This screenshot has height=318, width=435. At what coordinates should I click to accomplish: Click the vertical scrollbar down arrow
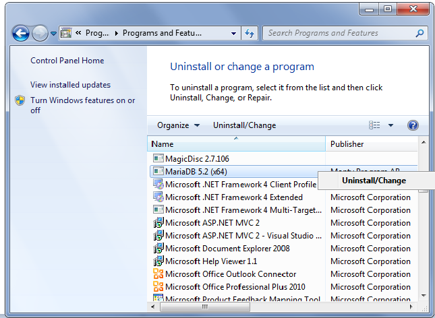pos(424,296)
